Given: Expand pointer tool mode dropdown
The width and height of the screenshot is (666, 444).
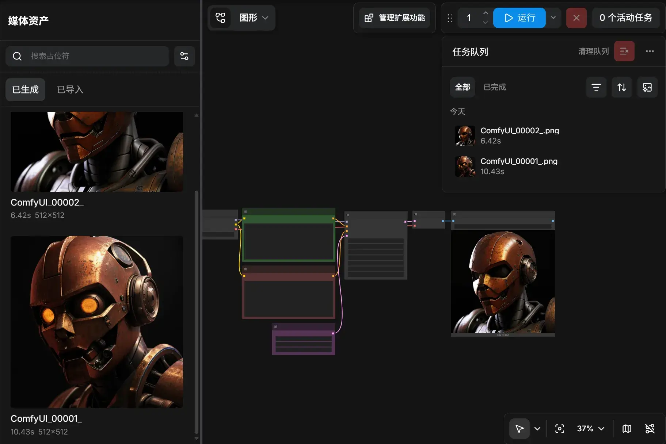Looking at the screenshot, I should tap(537, 428).
